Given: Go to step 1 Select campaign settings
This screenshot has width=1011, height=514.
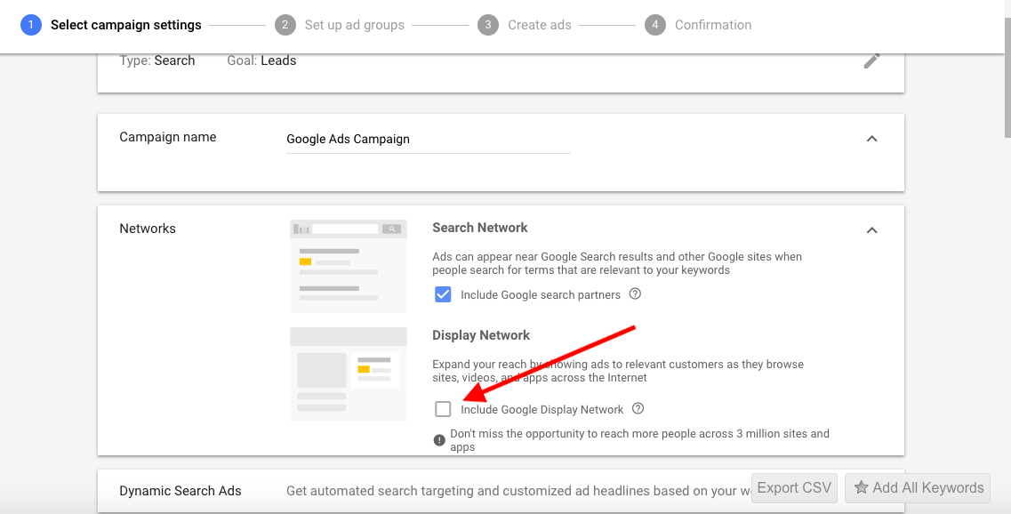Looking at the screenshot, I should tap(111, 25).
